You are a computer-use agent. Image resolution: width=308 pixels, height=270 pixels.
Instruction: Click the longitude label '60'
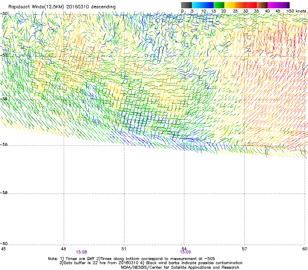[x=305, y=249]
